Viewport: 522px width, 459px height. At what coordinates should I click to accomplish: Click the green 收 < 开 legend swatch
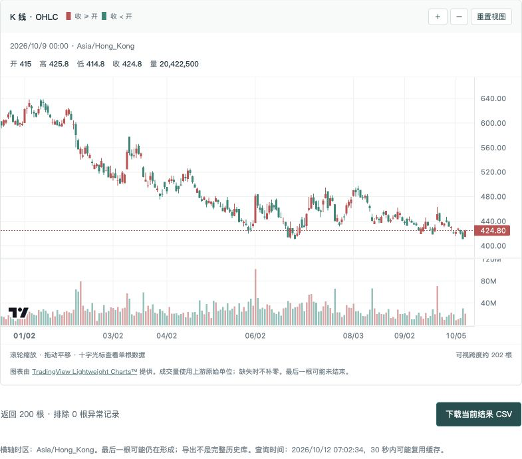coord(104,16)
